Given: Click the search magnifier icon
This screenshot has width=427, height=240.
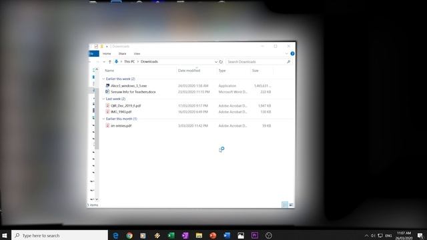Looking at the screenshot, I should tap(289, 62).
